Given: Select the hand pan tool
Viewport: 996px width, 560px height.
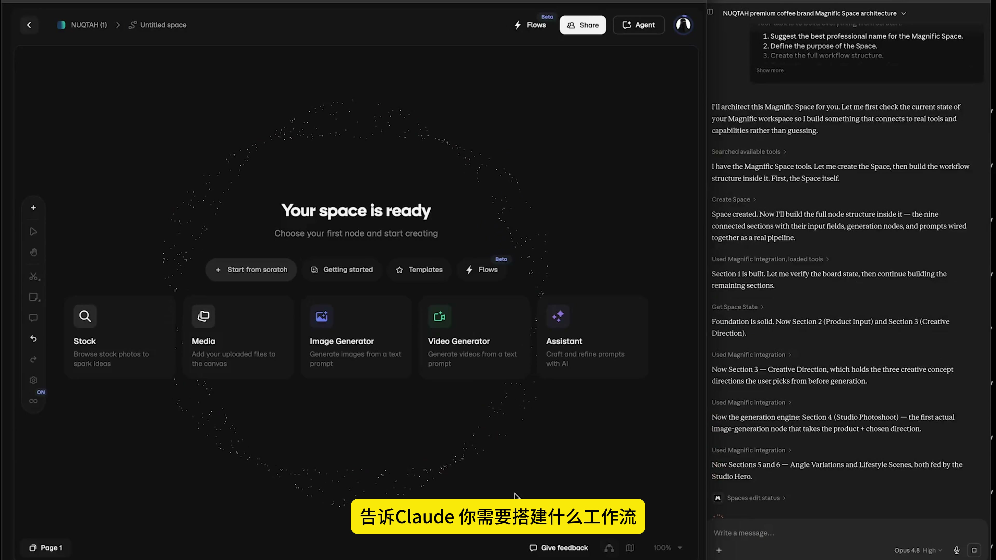Looking at the screenshot, I should coord(33,252).
